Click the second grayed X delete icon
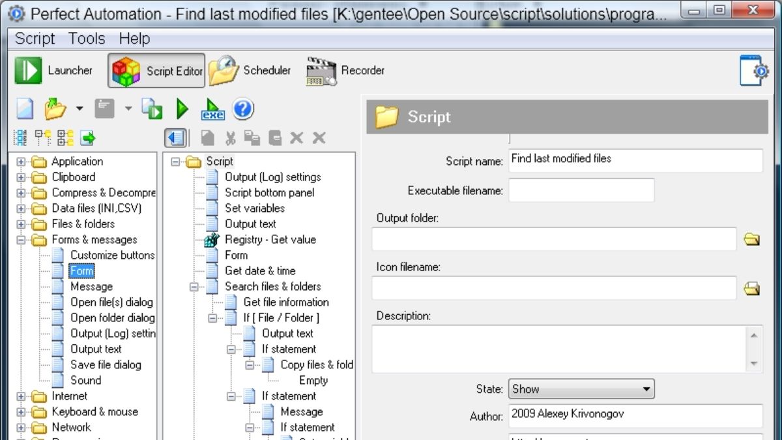Viewport: 782px width, 440px height. [x=319, y=138]
